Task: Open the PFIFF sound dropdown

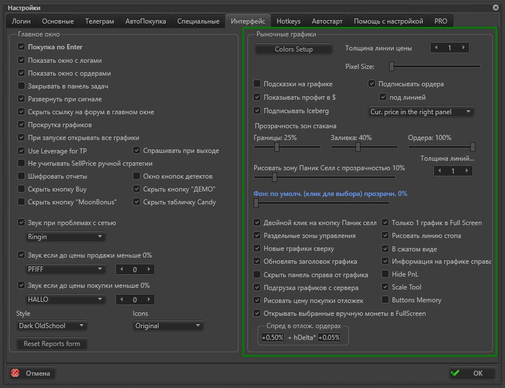Action: coord(66,269)
